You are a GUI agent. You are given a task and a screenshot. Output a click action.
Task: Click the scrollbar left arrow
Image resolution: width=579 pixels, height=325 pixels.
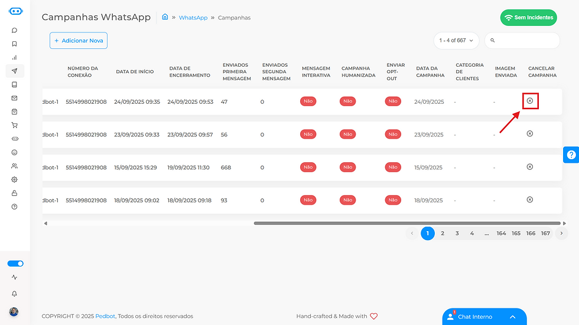tap(45, 224)
